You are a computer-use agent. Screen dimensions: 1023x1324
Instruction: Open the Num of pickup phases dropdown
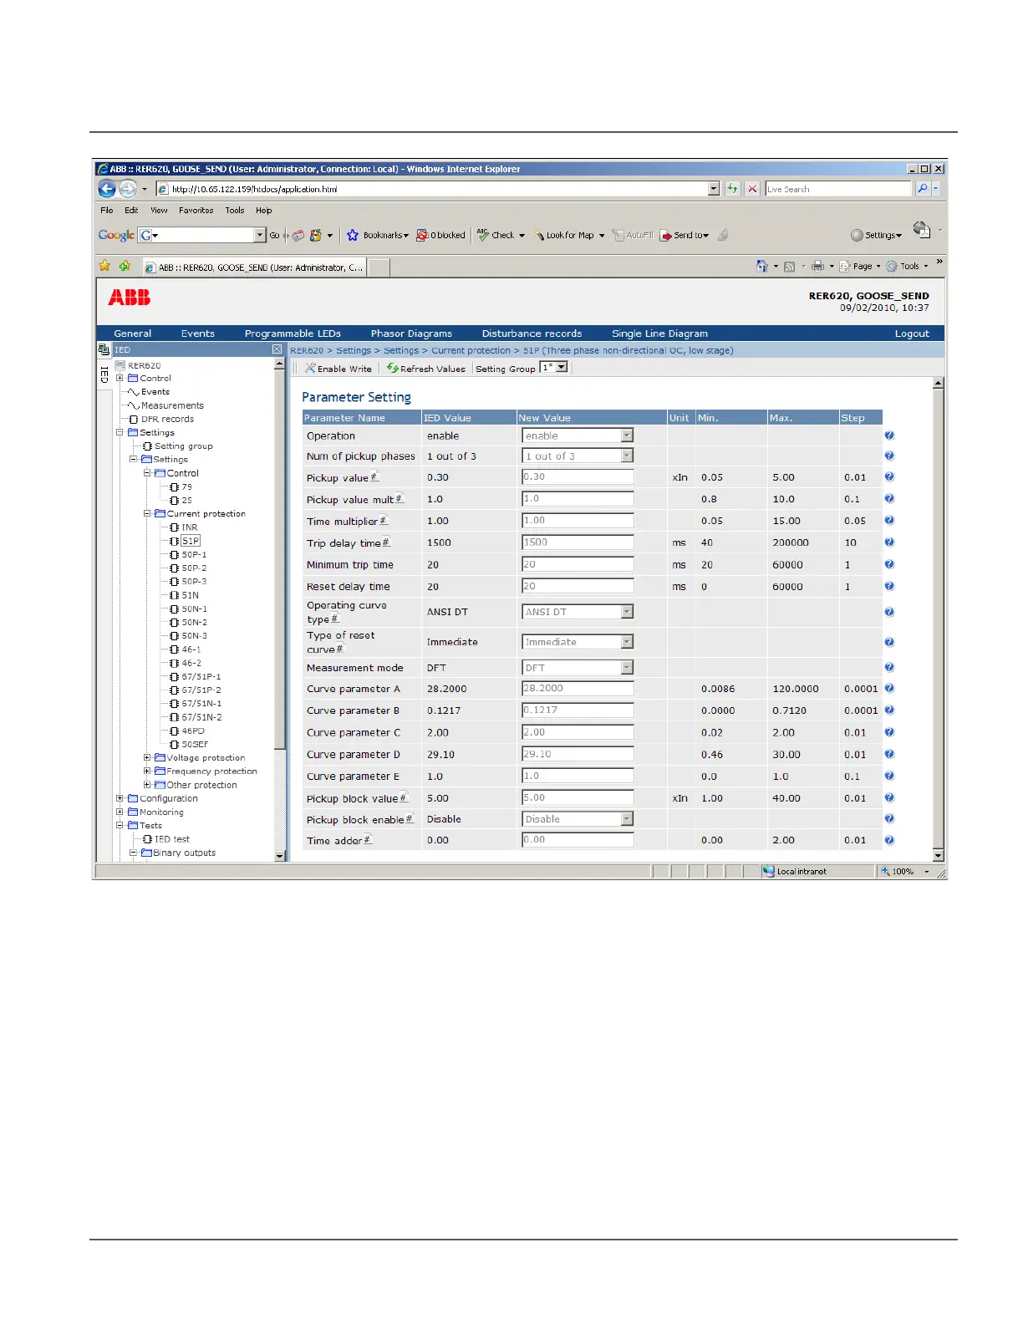(627, 456)
